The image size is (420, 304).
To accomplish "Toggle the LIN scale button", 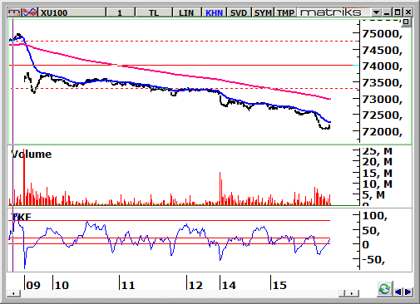I will pos(186,13).
